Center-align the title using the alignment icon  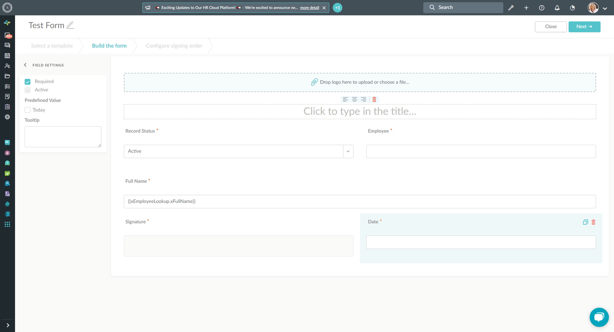click(354, 99)
